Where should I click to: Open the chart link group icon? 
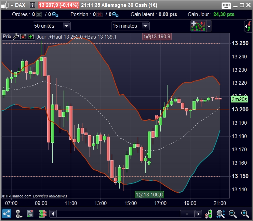tap(18, 214)
